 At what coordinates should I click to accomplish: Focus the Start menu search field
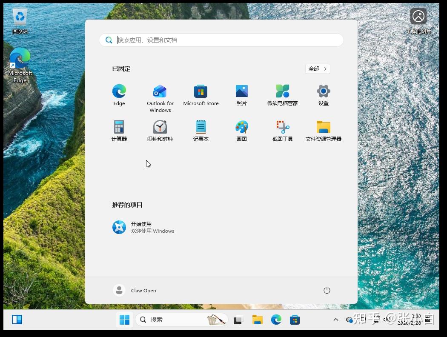[x=221, y=40]
